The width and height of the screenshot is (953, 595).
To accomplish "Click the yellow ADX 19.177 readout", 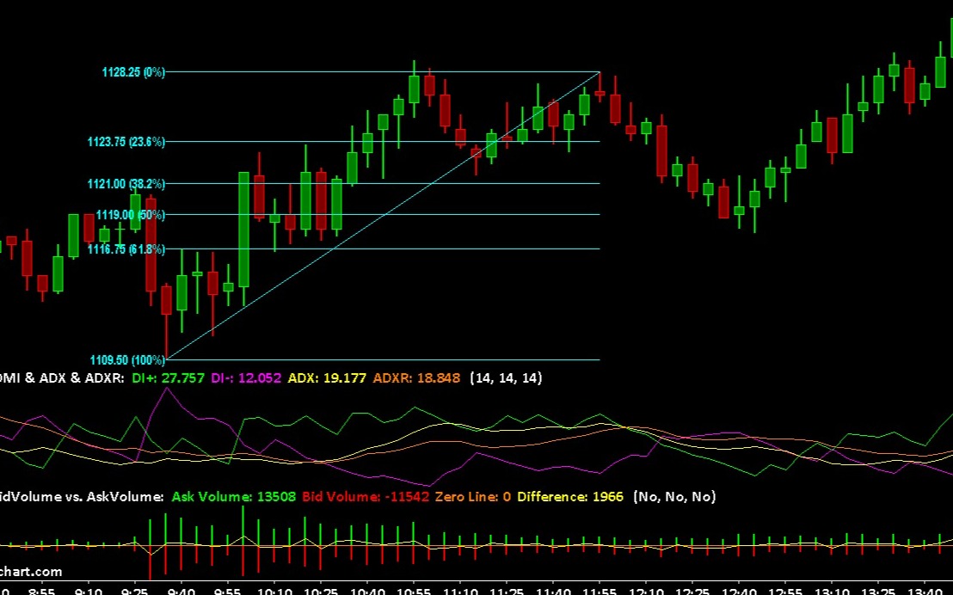I will 327,377.
